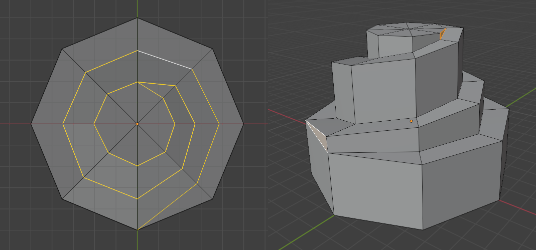Image resolution: width=536 pixels, height=250 pixels.
Task: Select the white active edge in top view
Action: (165, 60)
